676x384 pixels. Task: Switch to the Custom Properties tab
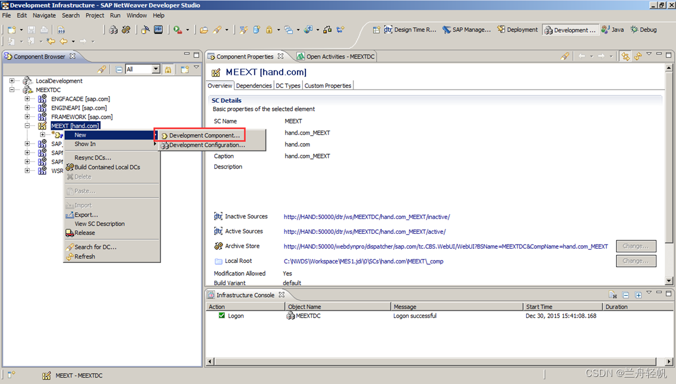click(x=328, y=85)
